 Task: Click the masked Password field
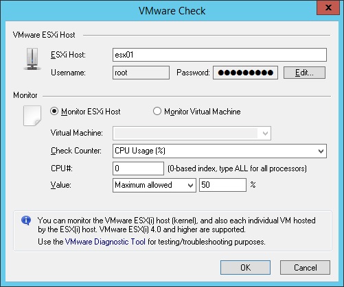coord(245,73)
